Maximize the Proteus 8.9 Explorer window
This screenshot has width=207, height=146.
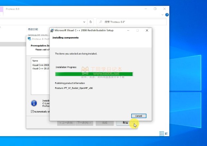click(x=155, y=9)
